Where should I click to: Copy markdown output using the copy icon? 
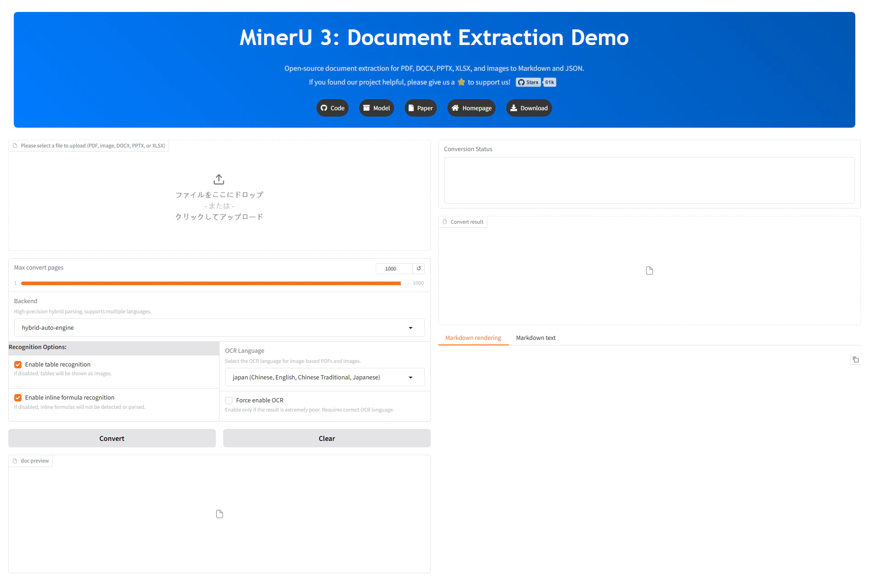(855, 360)
